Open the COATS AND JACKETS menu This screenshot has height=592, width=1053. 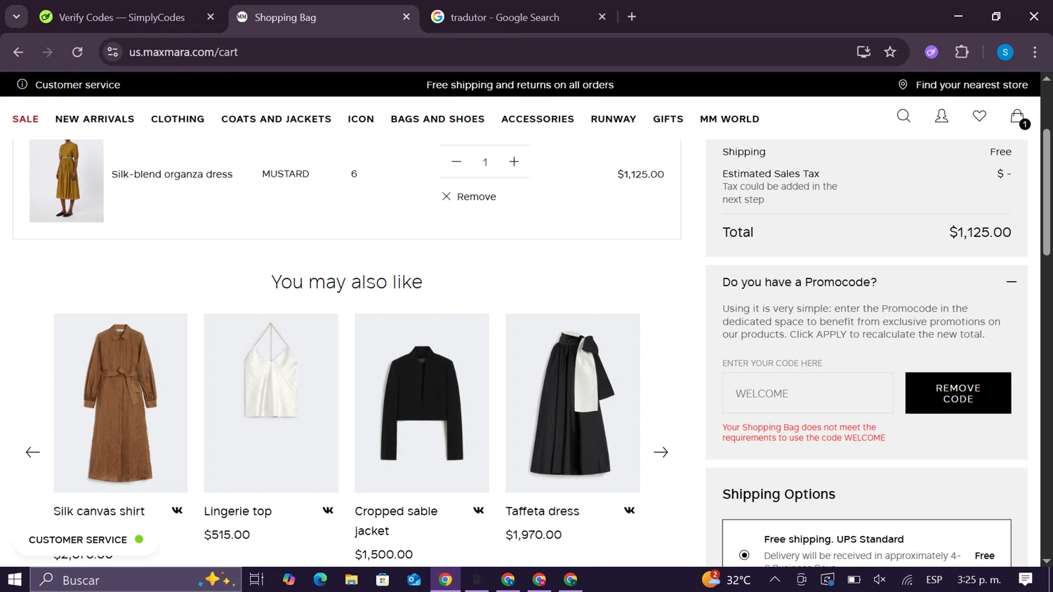point(276,119)
